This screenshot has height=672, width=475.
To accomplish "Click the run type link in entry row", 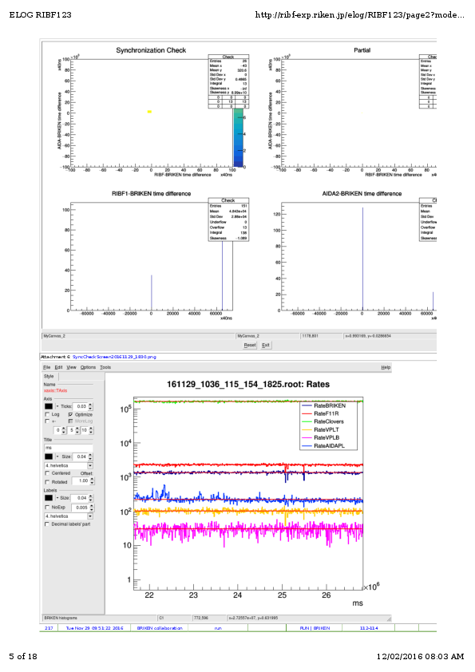I will pyautogui.click(x=218, y=628).
